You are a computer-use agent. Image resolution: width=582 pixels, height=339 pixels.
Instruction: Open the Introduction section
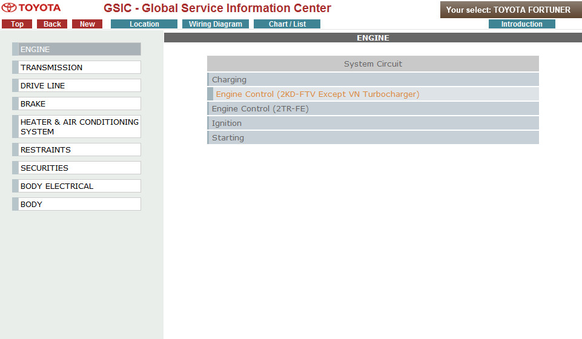(522, 24)
